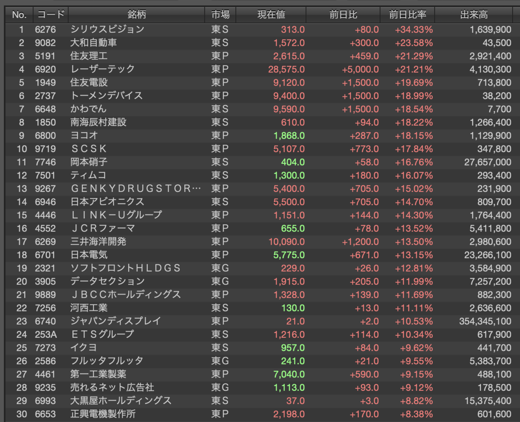Click ティムコ stock name
The image size is (520, 422).
(88, 175)
